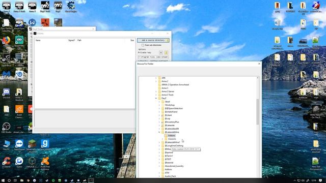Open the Malwarebytes desktop shortcut
326x183 pixels.
tap(6, 76)
